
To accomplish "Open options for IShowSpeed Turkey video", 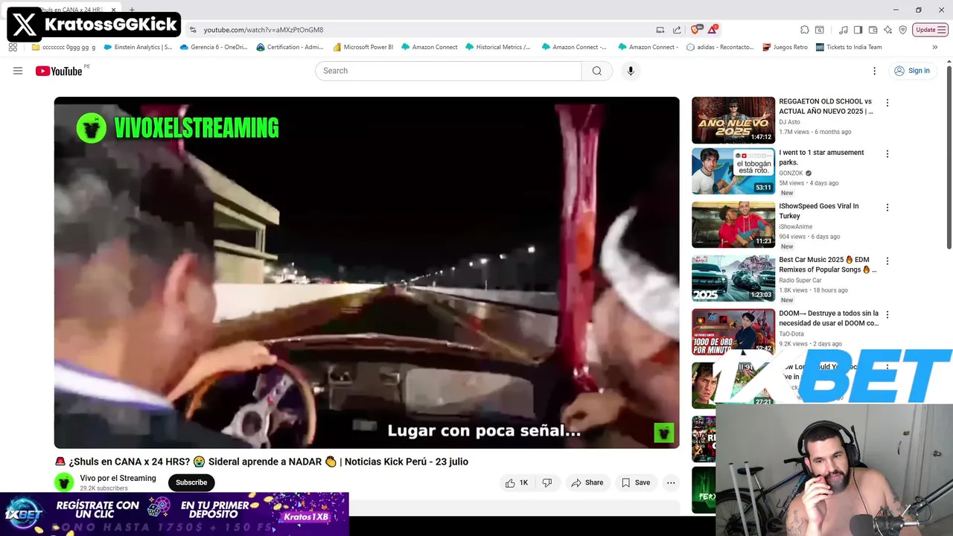I will pyautogui.click(x=887, y=208).
